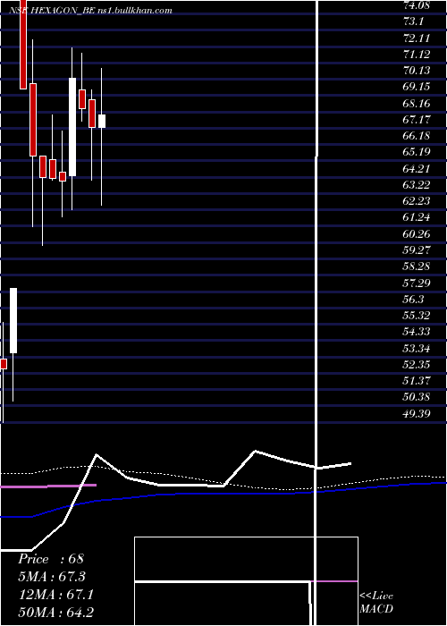Screen dimensions: 447x626
Task: Click the 60.26 price axis label
Action: (417, 233)
